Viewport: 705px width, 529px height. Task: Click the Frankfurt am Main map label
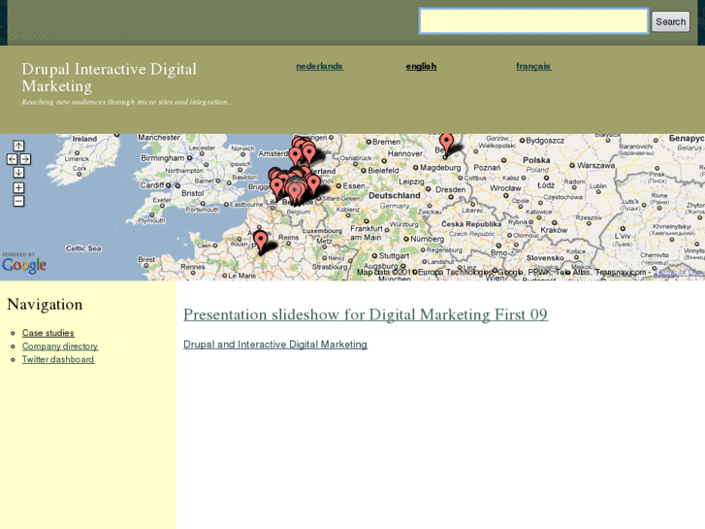pos(366,233)
